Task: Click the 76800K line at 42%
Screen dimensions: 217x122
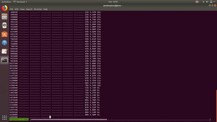Action: [x=56, y=44]
